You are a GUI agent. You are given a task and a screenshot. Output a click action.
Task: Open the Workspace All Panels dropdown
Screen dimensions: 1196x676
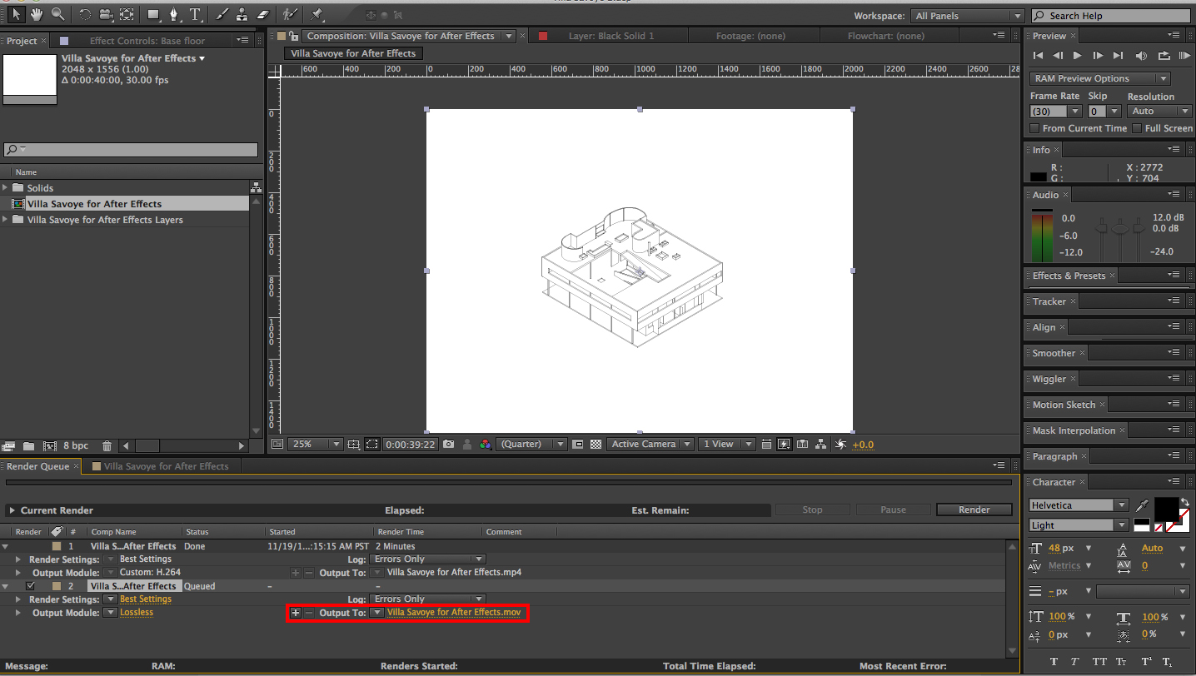tap(967, 16)
